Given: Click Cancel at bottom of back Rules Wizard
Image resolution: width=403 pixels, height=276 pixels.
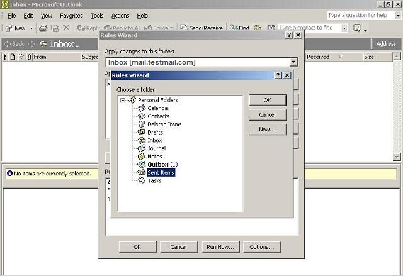Looking at the screenshot, I should 179,247.
